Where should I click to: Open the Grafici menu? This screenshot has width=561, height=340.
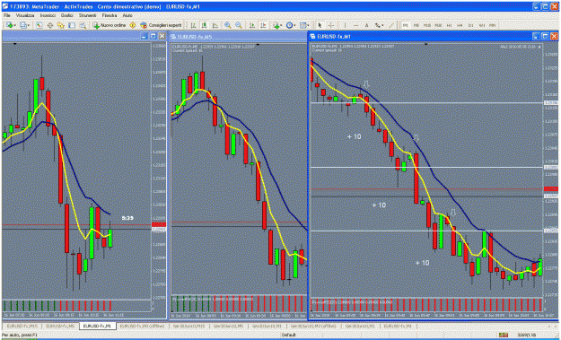67,15
